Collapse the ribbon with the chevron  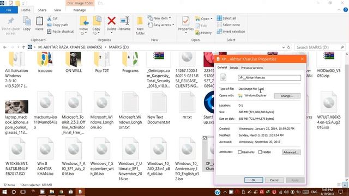click(x=339, y=10)
